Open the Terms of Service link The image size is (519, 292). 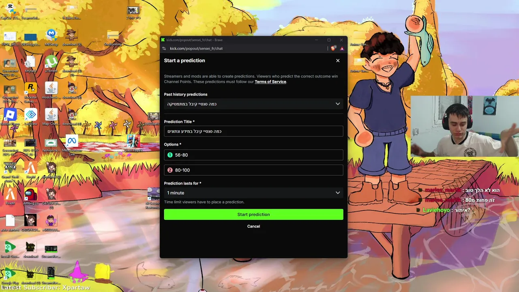point(270,82)
